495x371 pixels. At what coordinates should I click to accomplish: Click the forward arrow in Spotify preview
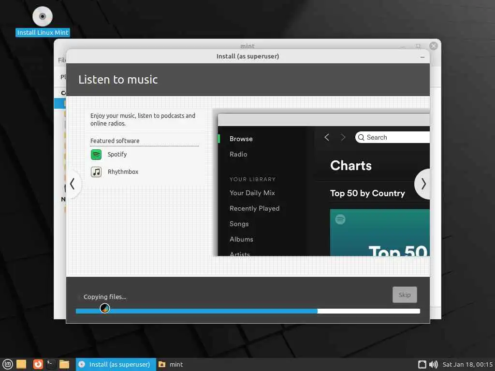343,137
